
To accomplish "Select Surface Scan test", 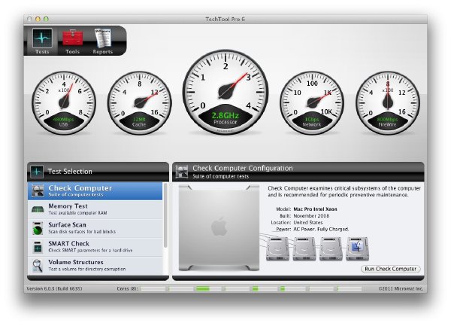I will [95, 228].
